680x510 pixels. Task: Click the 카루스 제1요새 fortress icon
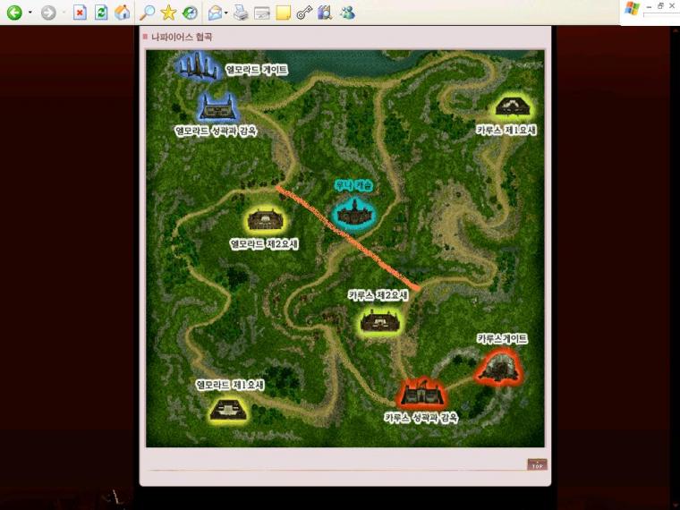tap(514, 106)
